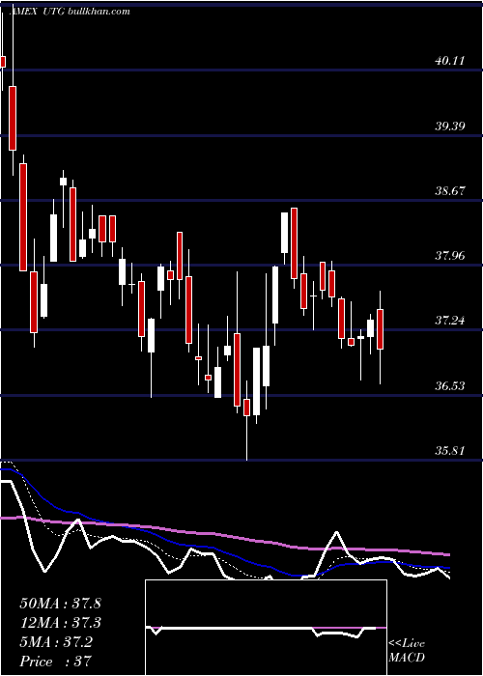Click the 35.81 price axis label
Image resolution: width=483 pixels, height=676 pixels.
coord(450,451)
